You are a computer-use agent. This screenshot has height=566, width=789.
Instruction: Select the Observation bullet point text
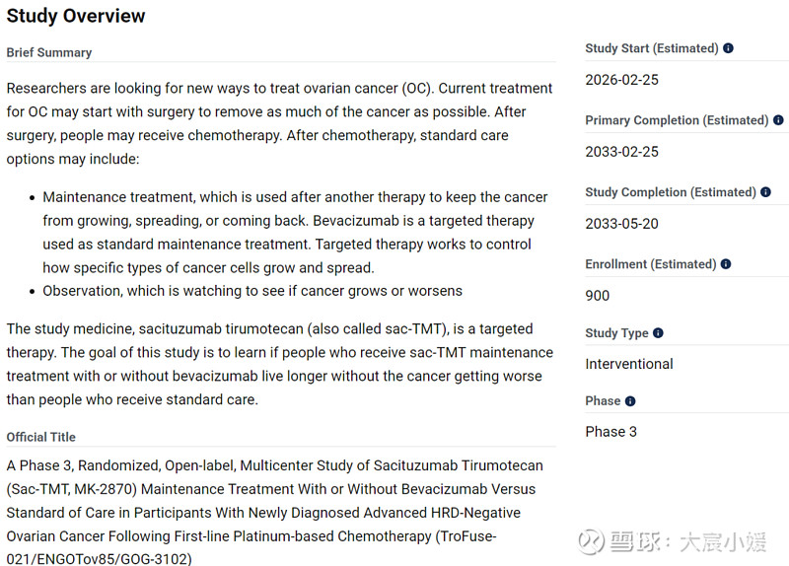tap(252, 291)
